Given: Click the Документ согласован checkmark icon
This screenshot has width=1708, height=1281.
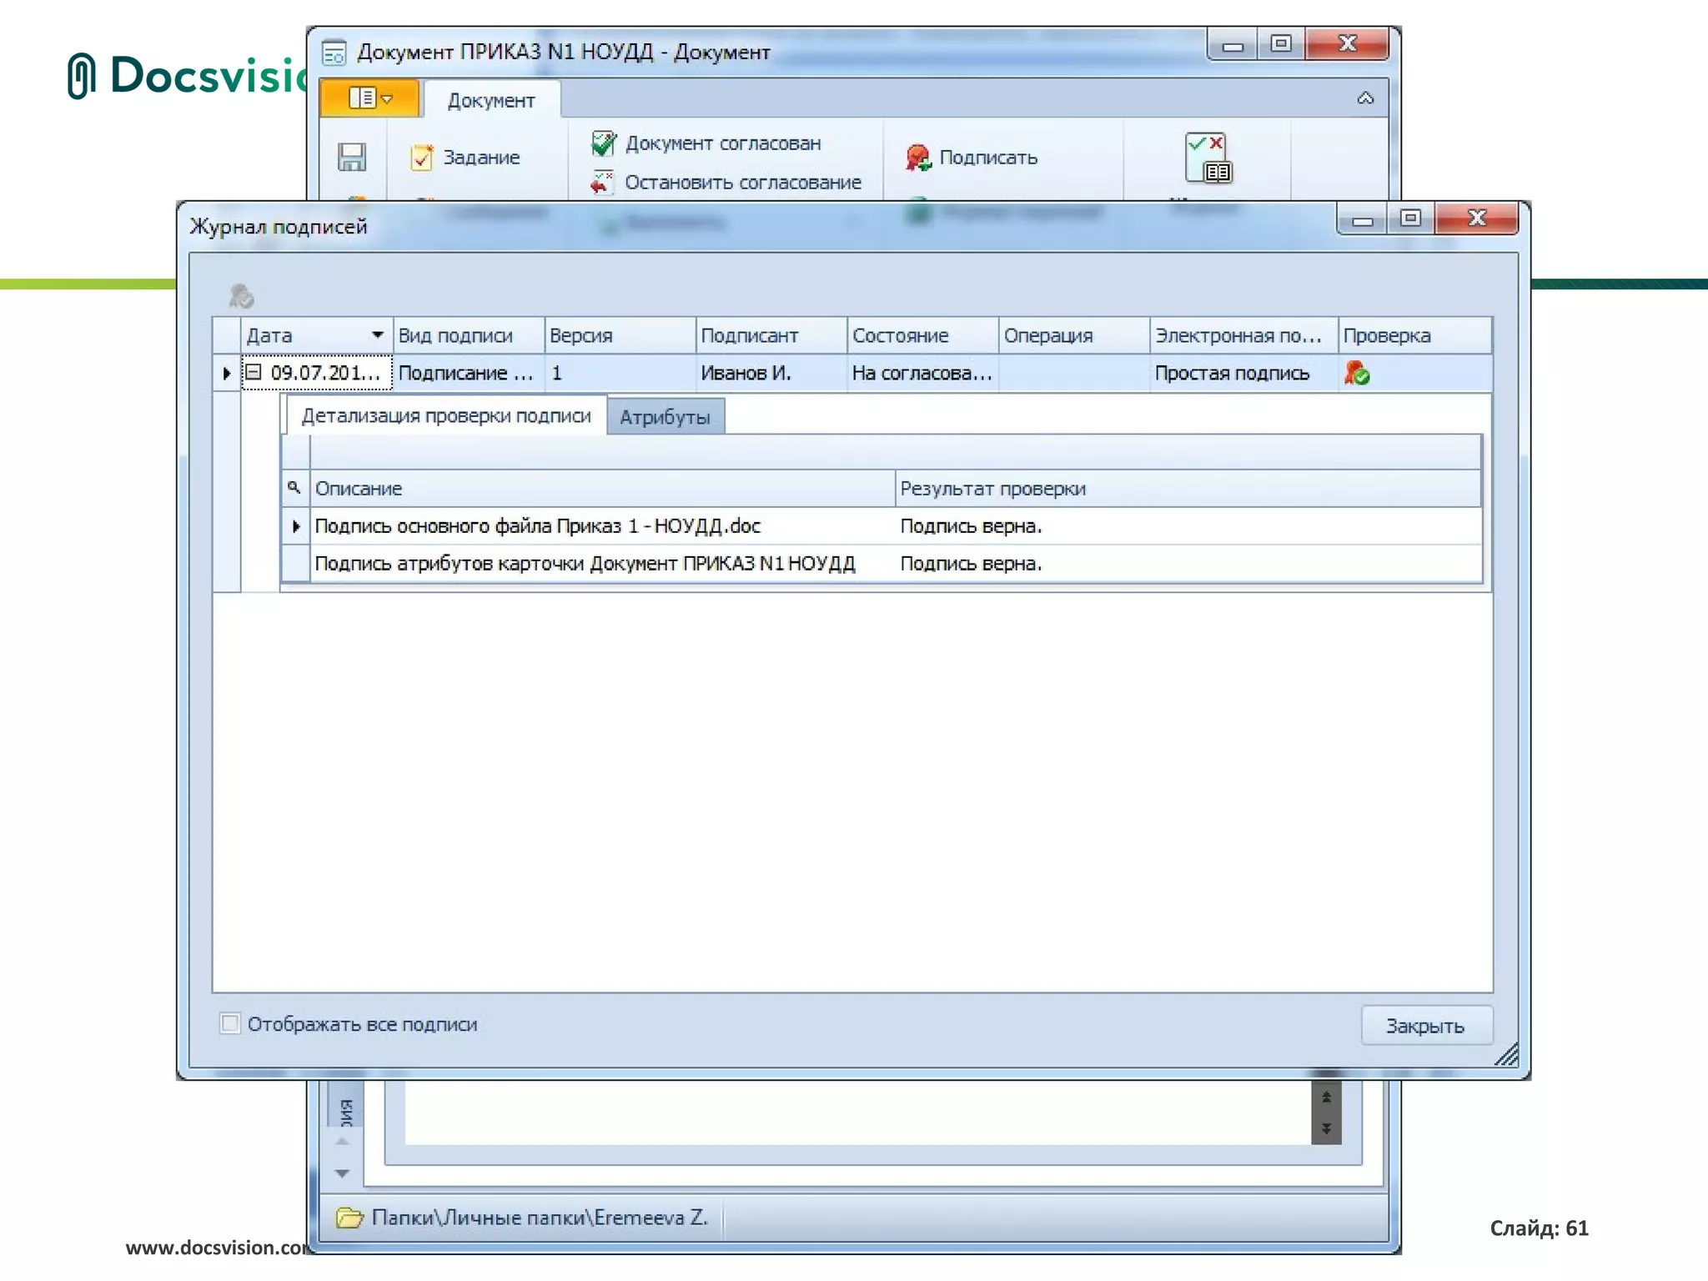Looking at the screenshot, I should tap(603, 143).
